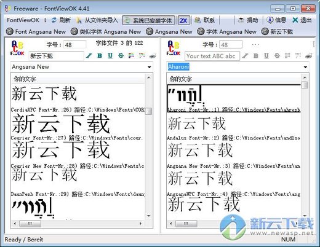Click the NUM status bar indicator
320x247 pixels.
click(x=288, y=240)
